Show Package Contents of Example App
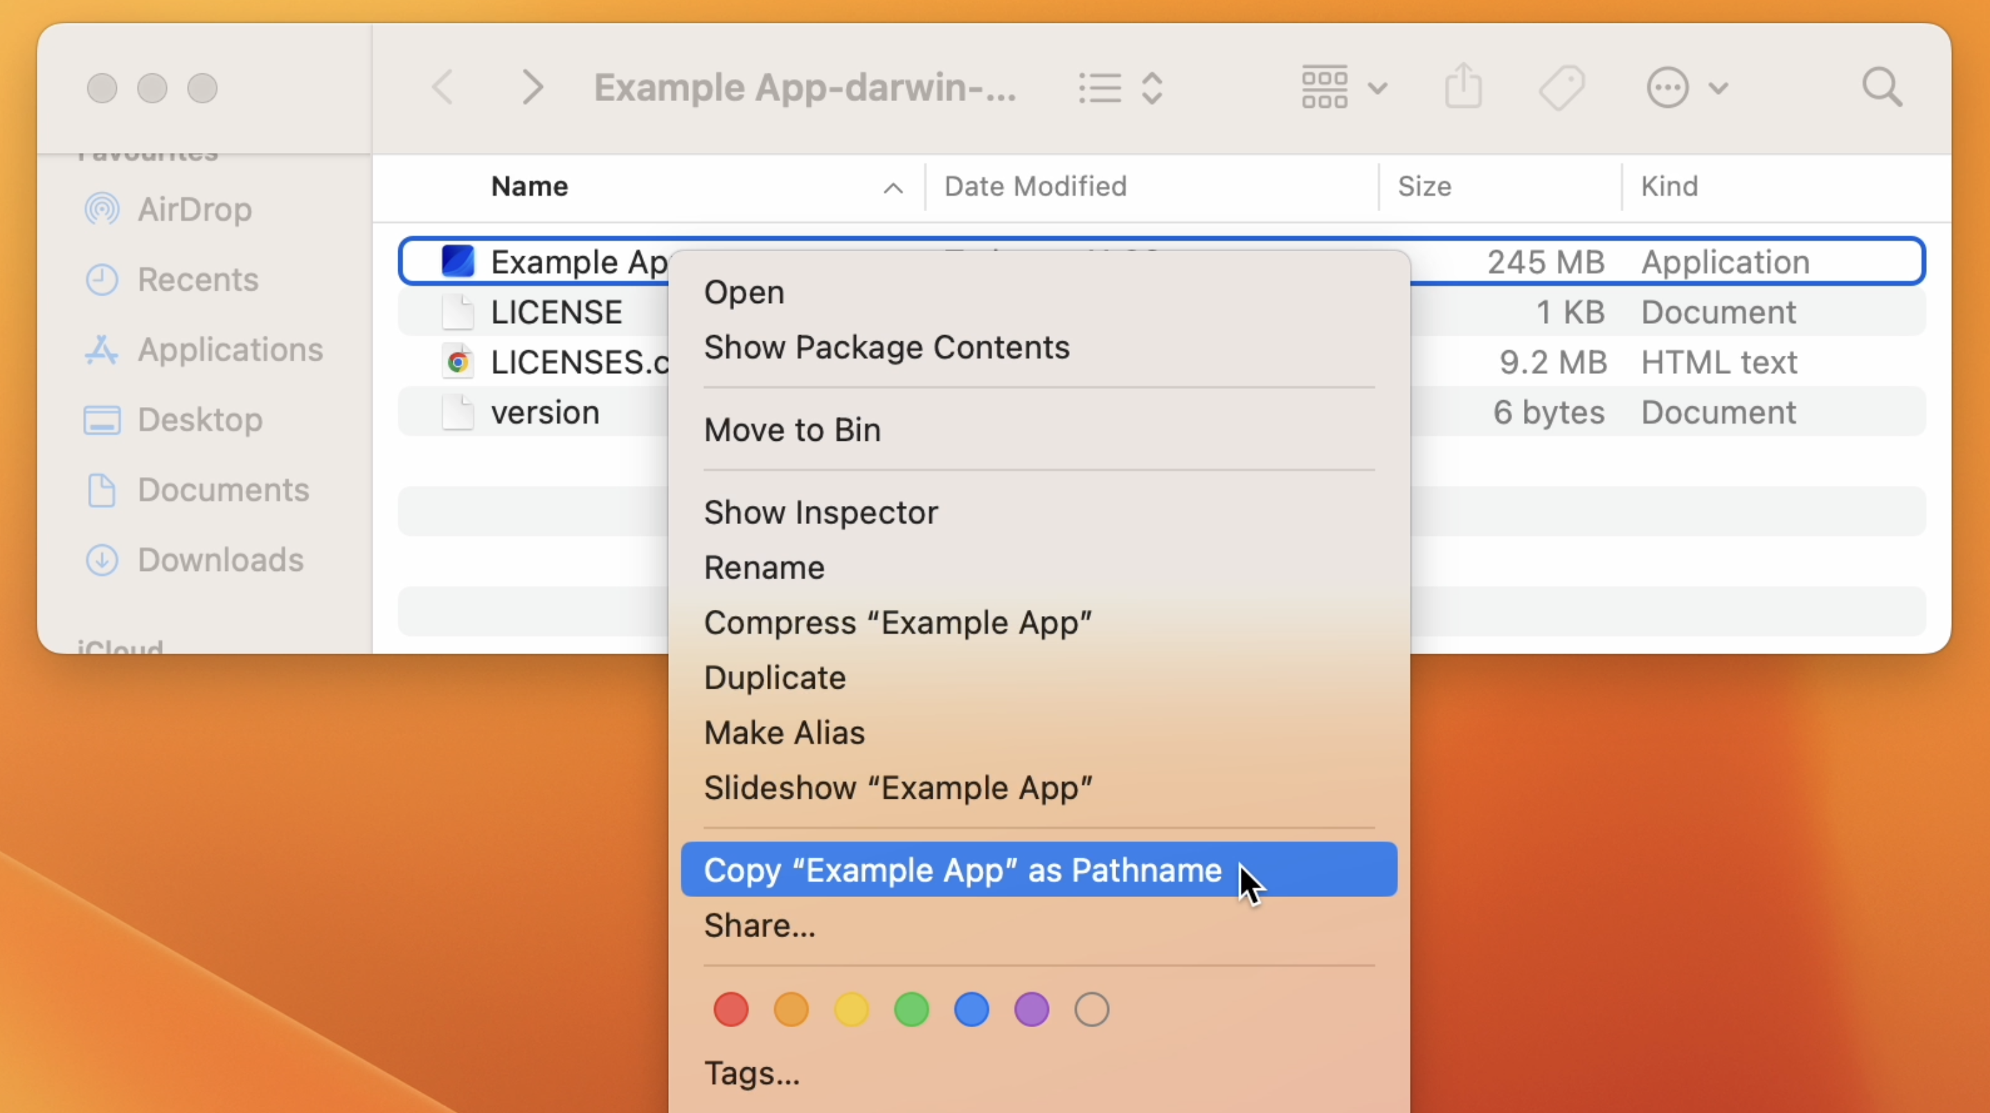 point(887,347)
